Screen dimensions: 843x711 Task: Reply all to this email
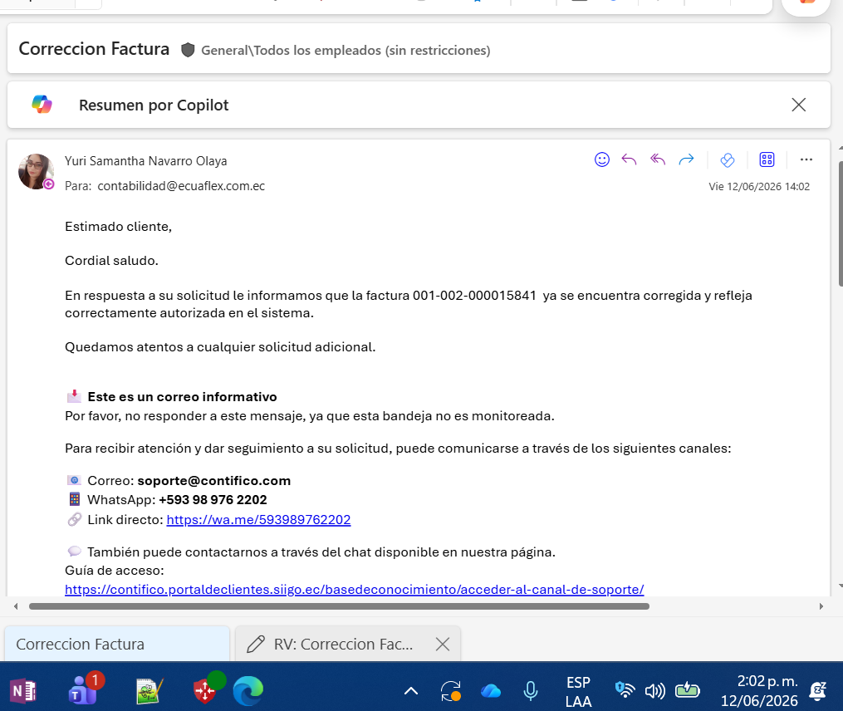pos(658,159)
